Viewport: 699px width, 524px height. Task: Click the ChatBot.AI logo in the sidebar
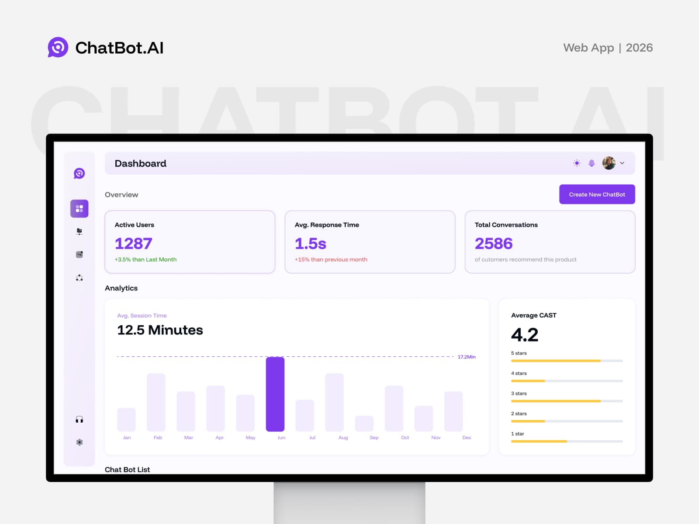(79, 173)
